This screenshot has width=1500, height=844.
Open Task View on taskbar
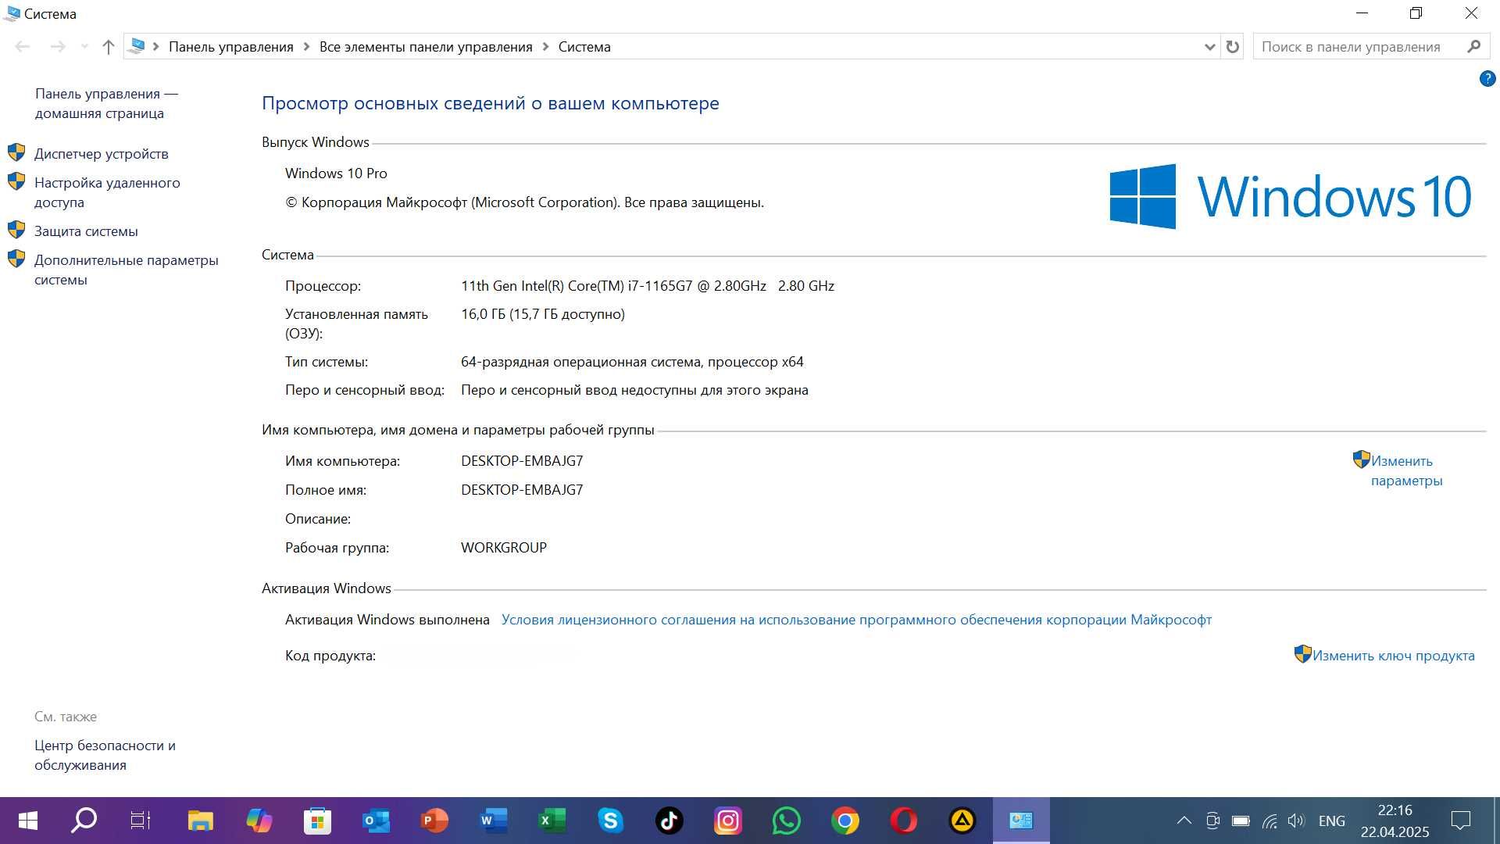(x=141, y=821)
